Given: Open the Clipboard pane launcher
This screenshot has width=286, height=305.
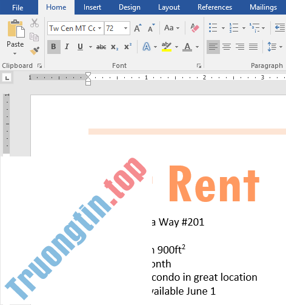Looking at the screenshot, I should pyautogui.click(x=39, y=65).
